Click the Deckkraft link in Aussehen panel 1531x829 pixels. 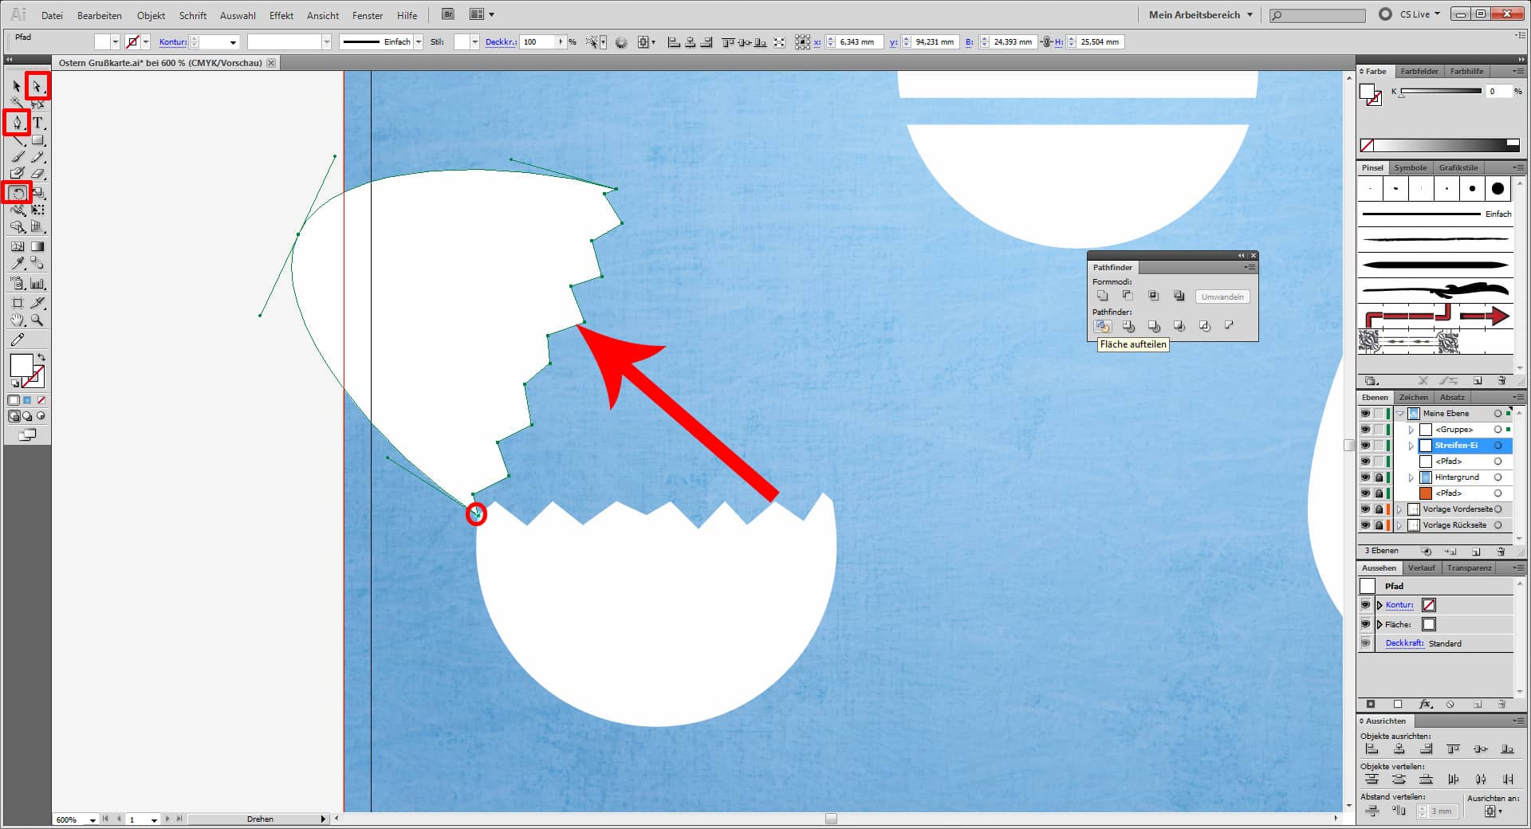pyautogui.click(x=1404, y=643)
